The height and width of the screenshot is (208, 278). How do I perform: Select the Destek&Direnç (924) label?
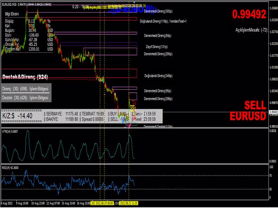pyautogui.click(x=25, y=77)
